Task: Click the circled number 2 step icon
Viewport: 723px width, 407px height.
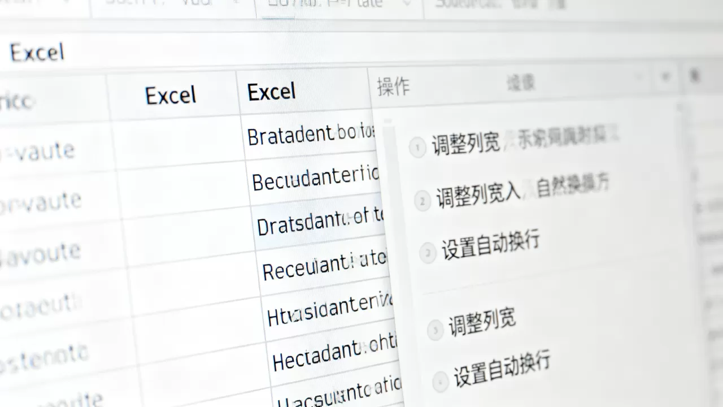Action: point(423,200)
